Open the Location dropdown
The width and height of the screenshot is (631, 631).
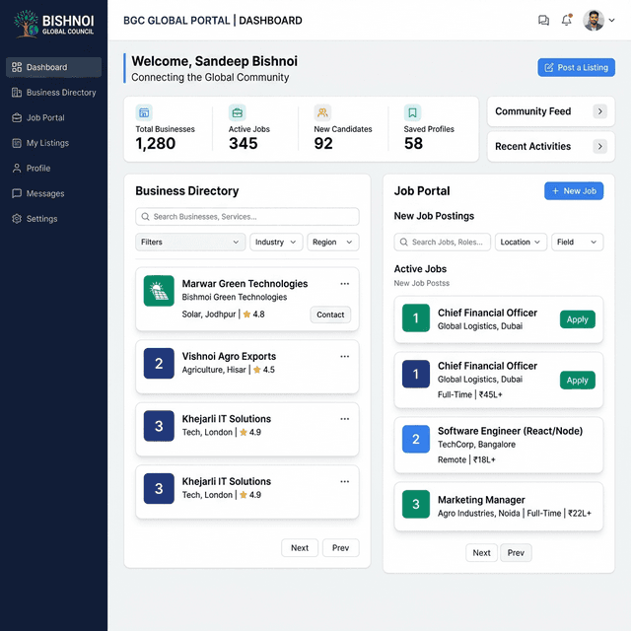(x=521, y=242)
